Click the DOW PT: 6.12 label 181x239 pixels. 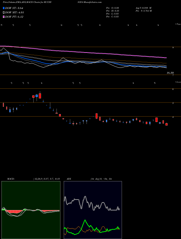click(x=14, y=17)
